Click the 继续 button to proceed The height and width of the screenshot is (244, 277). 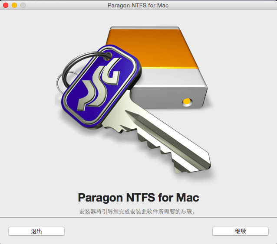pos(241,231)
